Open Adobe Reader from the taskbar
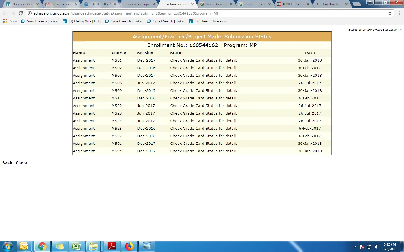The image size is (404, 252). (x=112, y=246)
